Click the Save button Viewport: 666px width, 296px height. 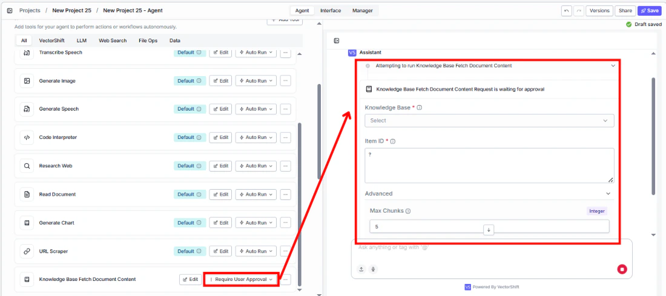point(650,11)
